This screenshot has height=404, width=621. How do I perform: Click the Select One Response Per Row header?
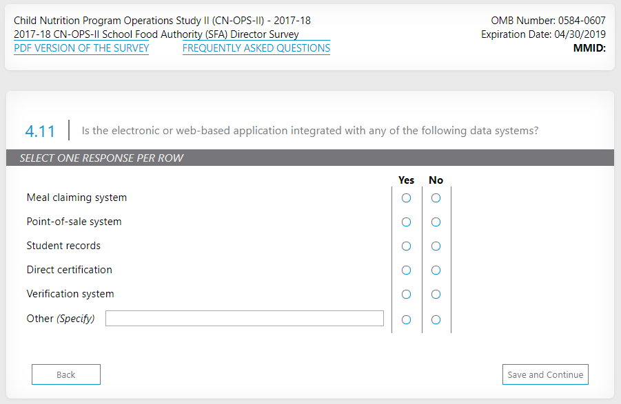pyautogui.click(x=101, y=158)
